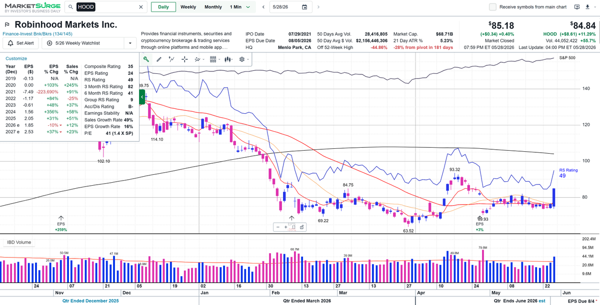
Task: Click the Set Alert button
Action: (21, 43)
